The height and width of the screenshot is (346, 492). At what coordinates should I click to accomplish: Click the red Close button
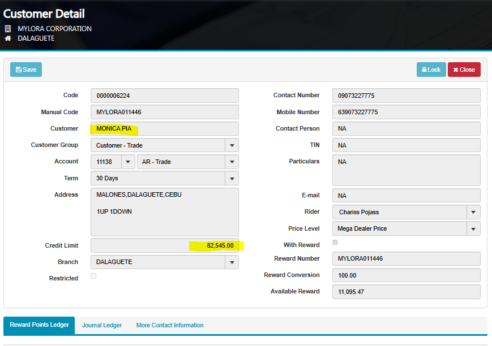click(x=464, y=70)
